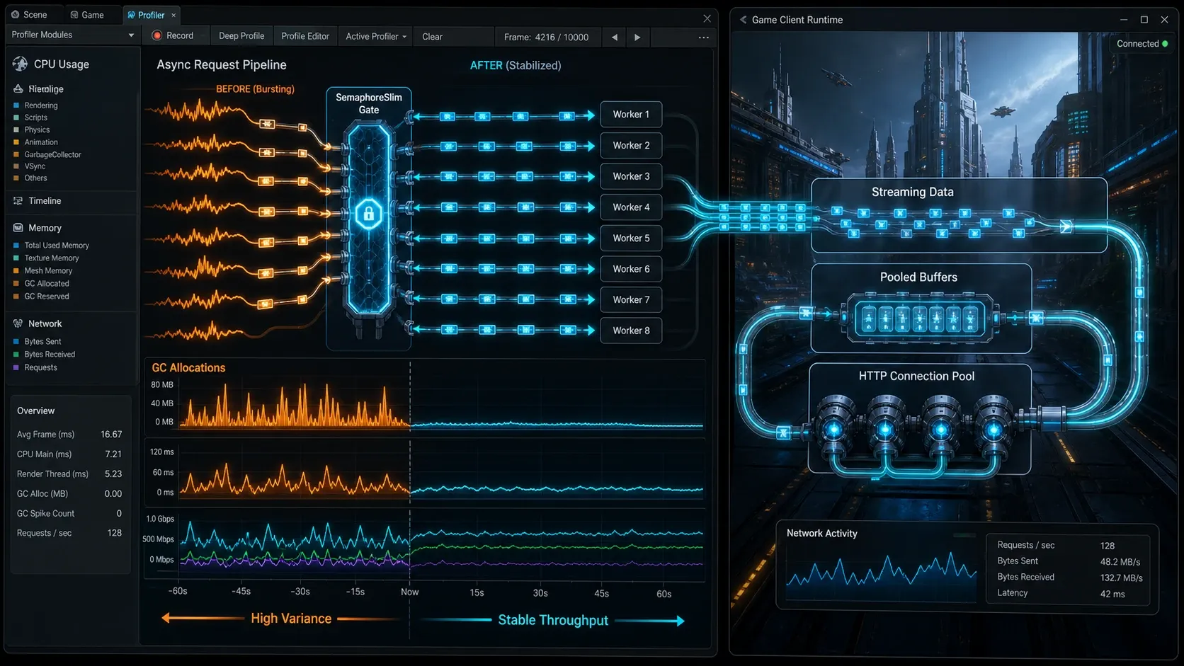Expand the Active Profiler dropdown
1184x666 pixels.
(376, 36)
